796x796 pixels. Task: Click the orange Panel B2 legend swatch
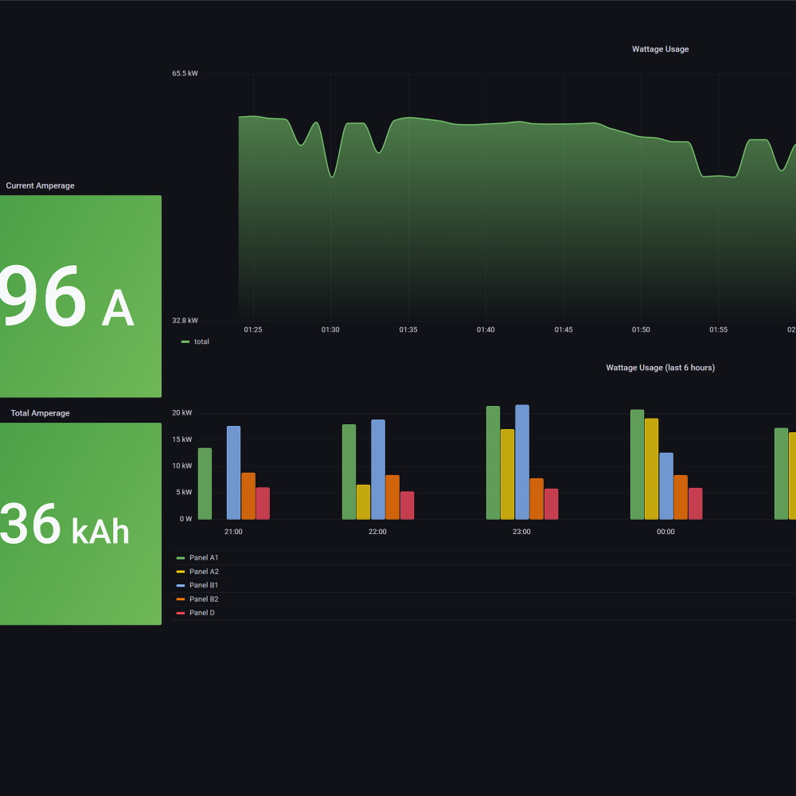(181, 599)
